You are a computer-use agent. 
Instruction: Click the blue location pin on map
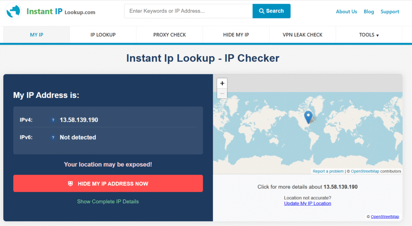308,117
